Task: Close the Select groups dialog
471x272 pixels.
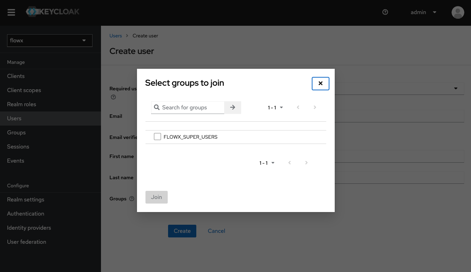Action: (321, 84)
